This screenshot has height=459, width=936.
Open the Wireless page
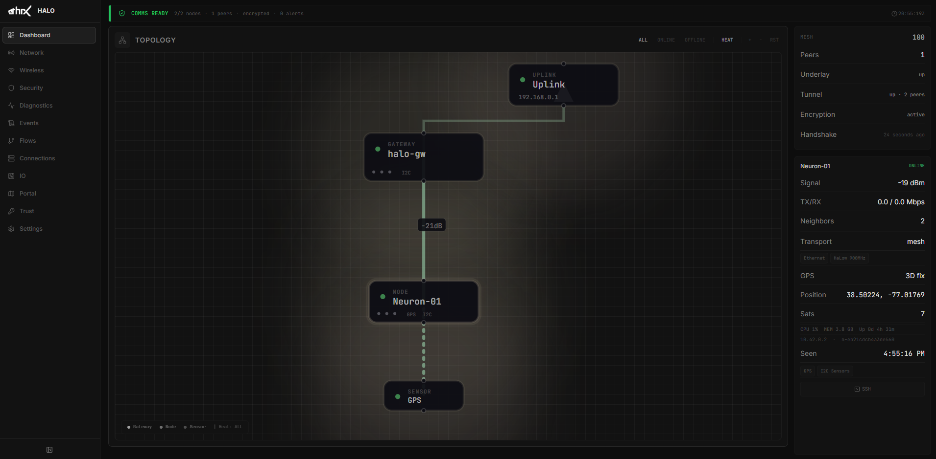coord(49,70)
